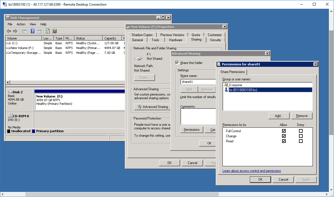This screenshot has width=334, height=197.
Task: Switch to the Shadow Copies tab
Action: [142, 35]
